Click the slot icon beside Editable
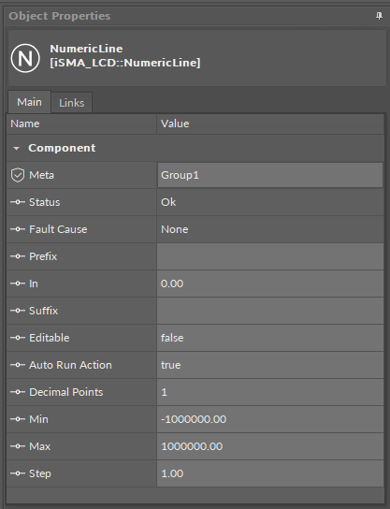Viewport: 390px width, 509px height. pos(18,338)
